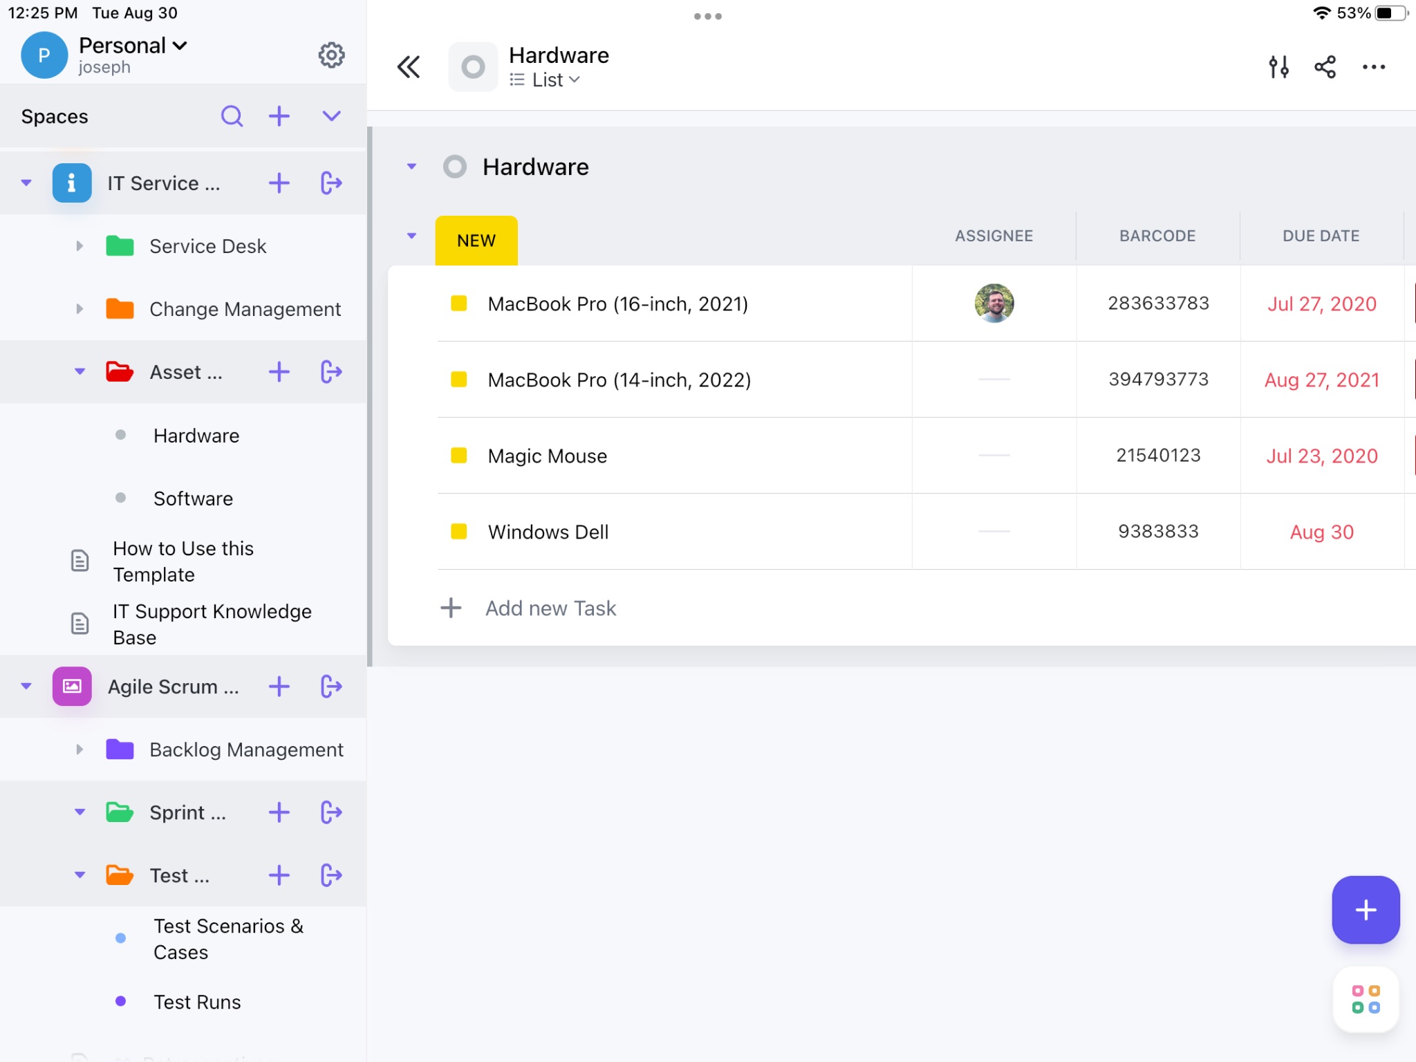The height and width of the screenshot is (1062, 1416).
Task: Click share arrow icon next to IT Service space
Action: 331,183
